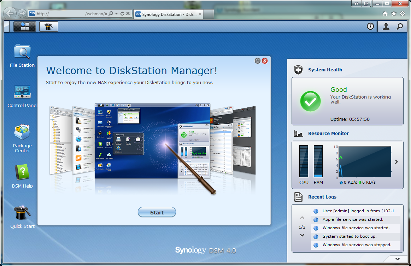Click the System Health shield icon
Viewport: 411px width, 266px height.
click(298, 70)
